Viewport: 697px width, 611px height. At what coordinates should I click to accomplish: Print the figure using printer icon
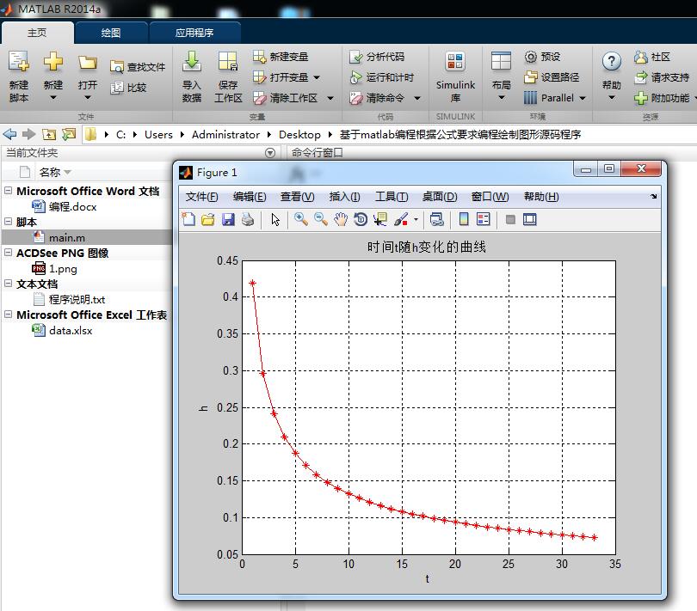[x=248, y=219]
